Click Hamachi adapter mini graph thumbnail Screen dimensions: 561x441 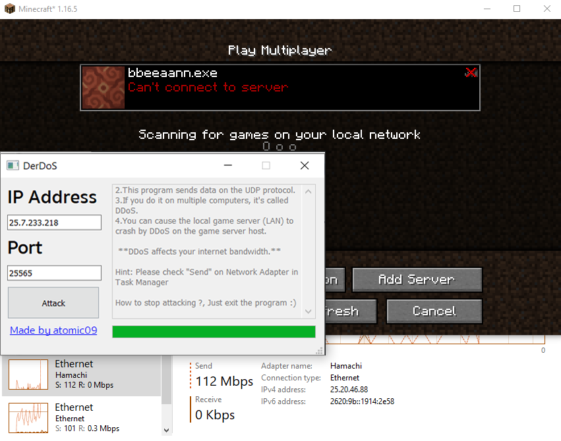click(28, 375)
